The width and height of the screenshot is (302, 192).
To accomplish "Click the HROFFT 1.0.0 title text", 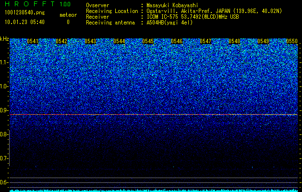I will (x=38, y=4).
